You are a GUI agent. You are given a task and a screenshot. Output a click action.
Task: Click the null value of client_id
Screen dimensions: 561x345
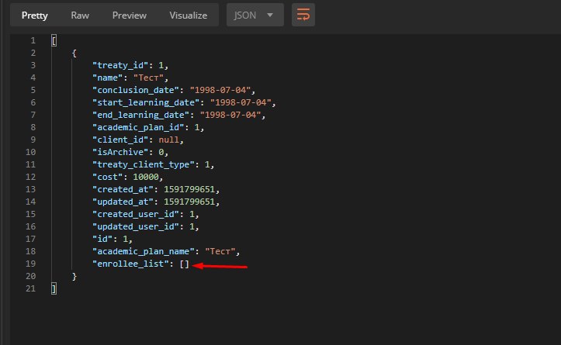pyautogui.click(x=168, y=140)
